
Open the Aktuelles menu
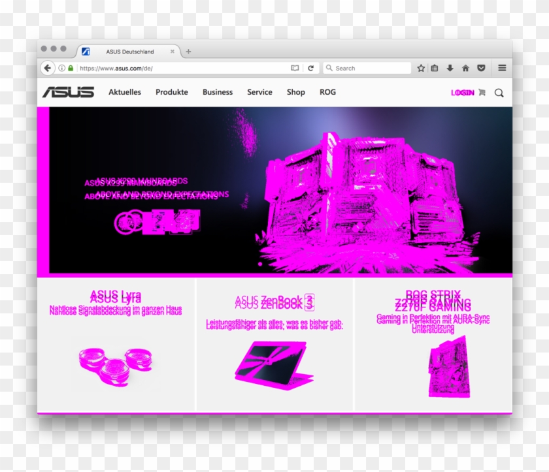[125, 92]
